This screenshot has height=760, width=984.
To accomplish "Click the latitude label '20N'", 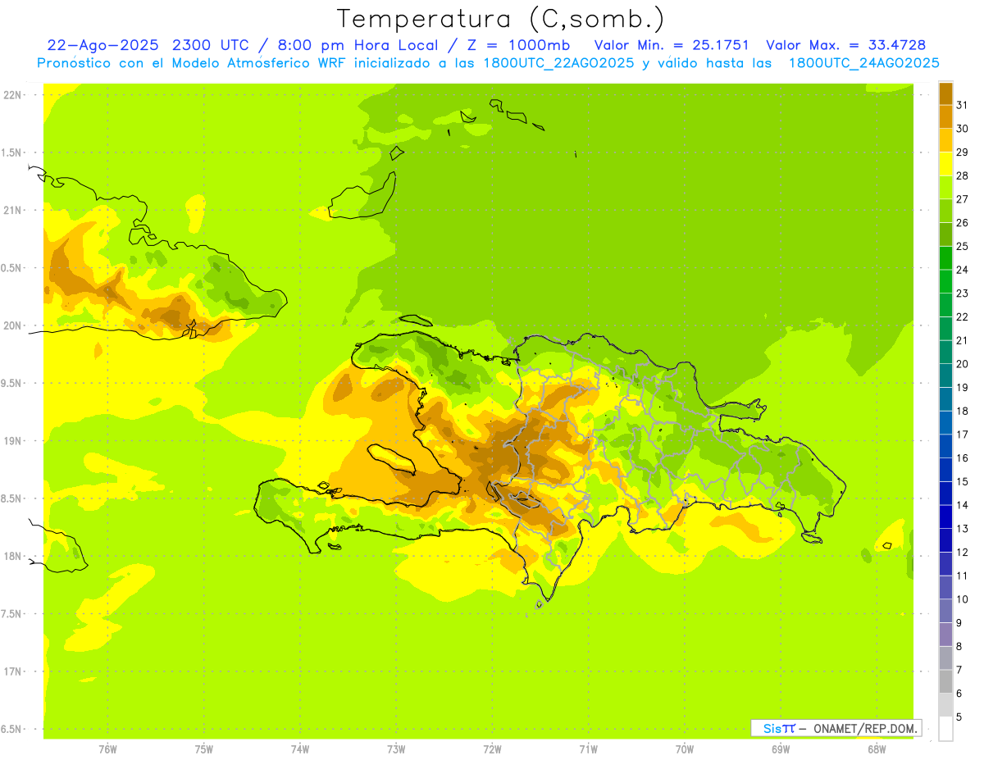I will click(12, 325).
